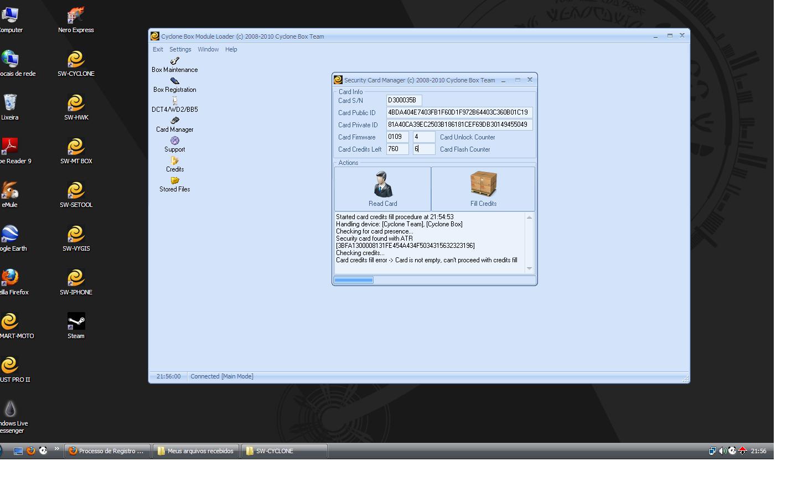Select the Lixeira recycle bin icon

[10, 107]
